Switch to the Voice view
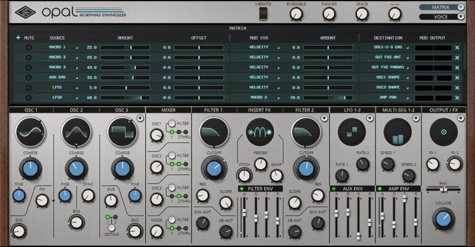The image size is (475, 247). pyautogui.click(x=442, y=17)
